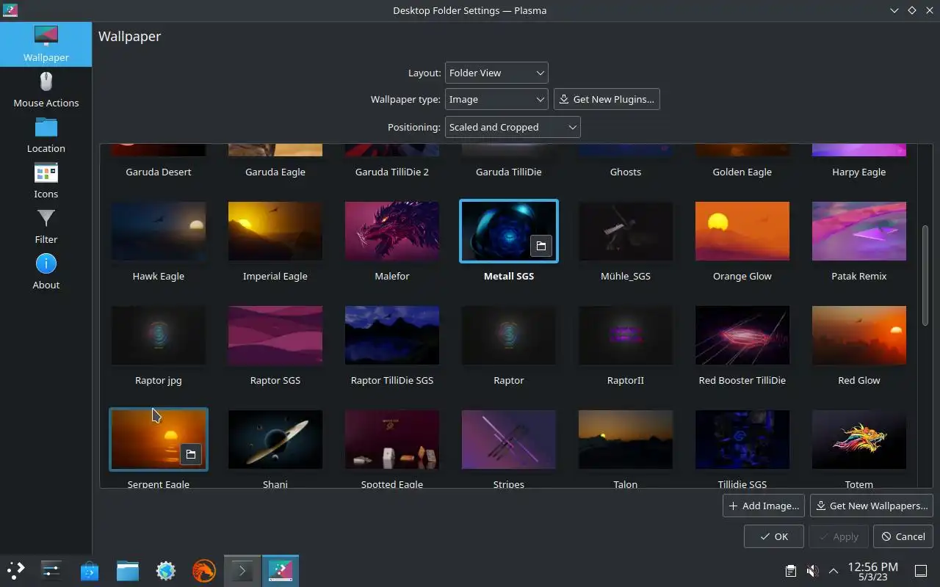
Task: Switch to the Location settings page
Action: pos(46,135)
